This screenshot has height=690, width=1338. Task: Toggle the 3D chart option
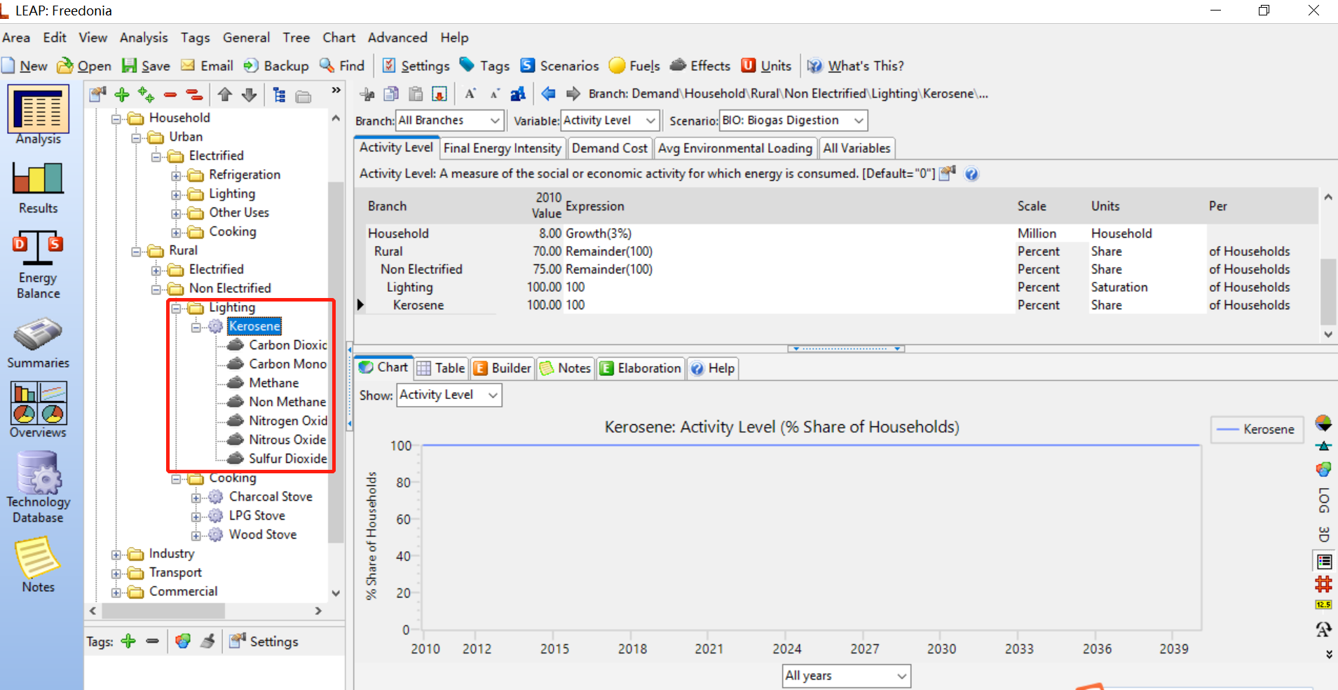point(1324,534)
